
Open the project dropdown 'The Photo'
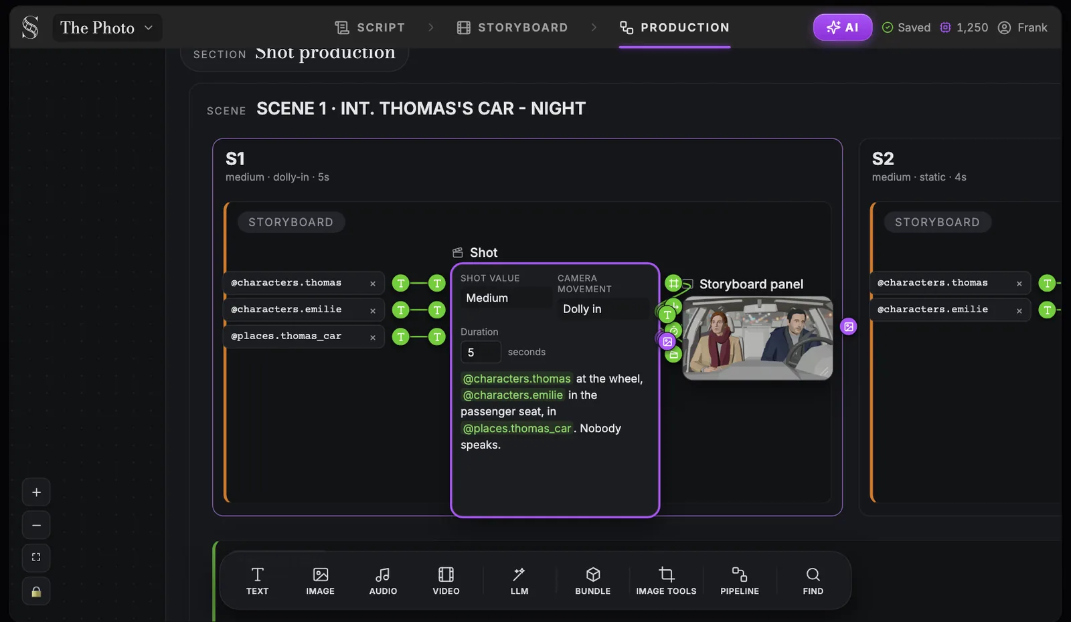pos(107,27)
